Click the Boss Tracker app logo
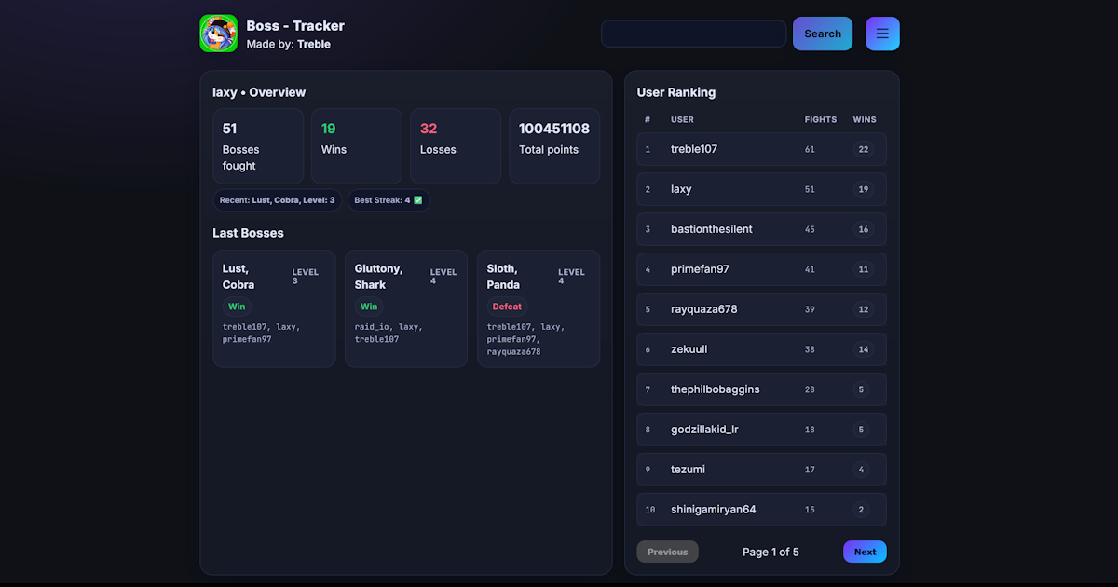This screenshot has width=1118, height=587. point(219,34)
